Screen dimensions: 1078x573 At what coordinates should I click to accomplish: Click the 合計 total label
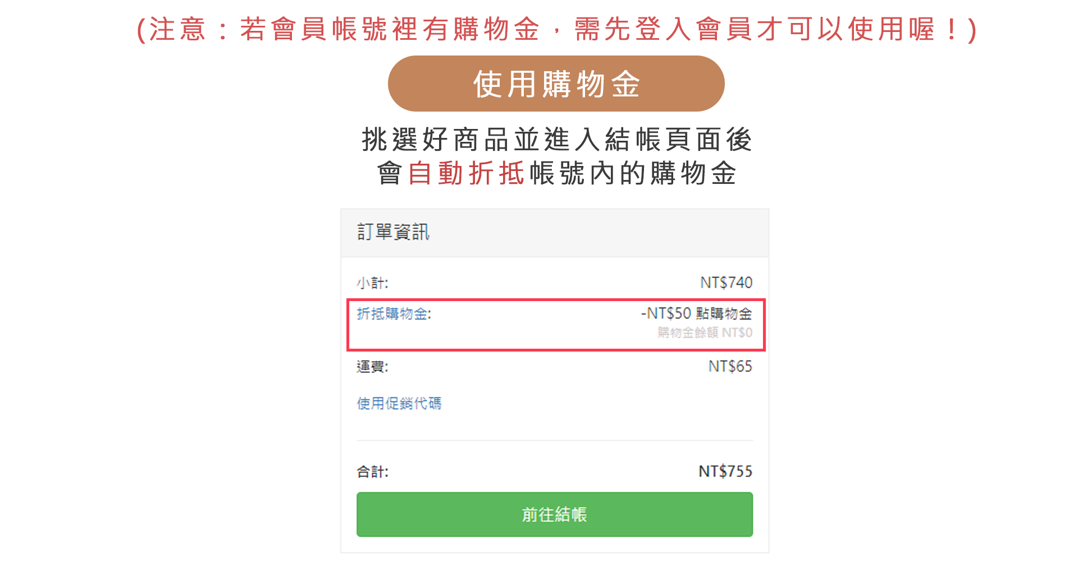[372, 472]
